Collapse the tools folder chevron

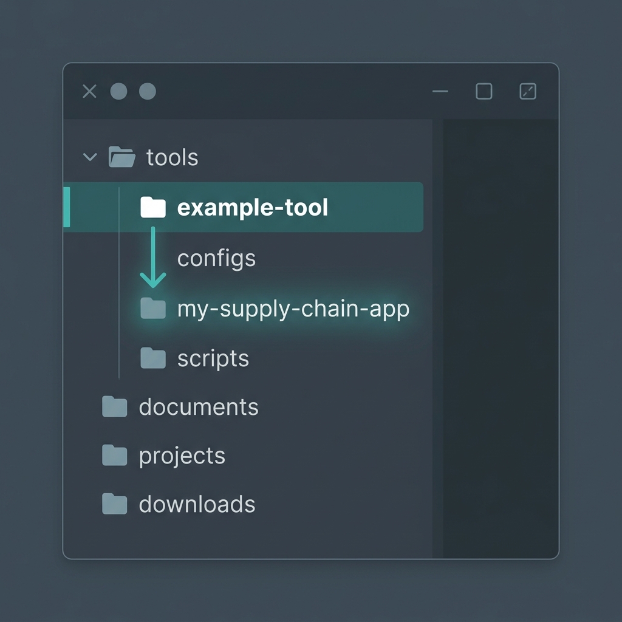click(90, 157)
